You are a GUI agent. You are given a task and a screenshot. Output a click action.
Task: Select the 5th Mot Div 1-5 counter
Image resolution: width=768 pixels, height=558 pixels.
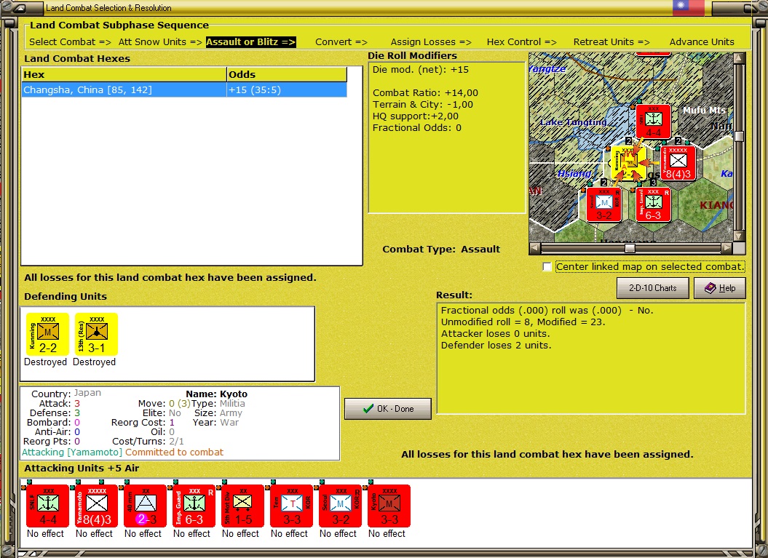pyautogui.click(x=243, y=506)
